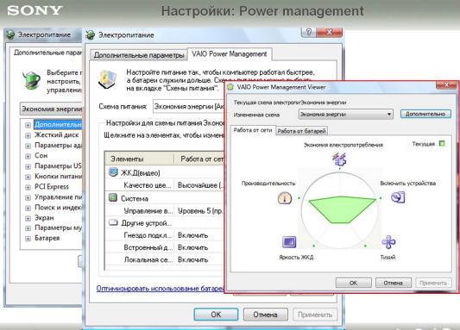Screen dimensions: 460x330
Task: Click Apply in the Viewer window
Action: [x=433, y=283]
